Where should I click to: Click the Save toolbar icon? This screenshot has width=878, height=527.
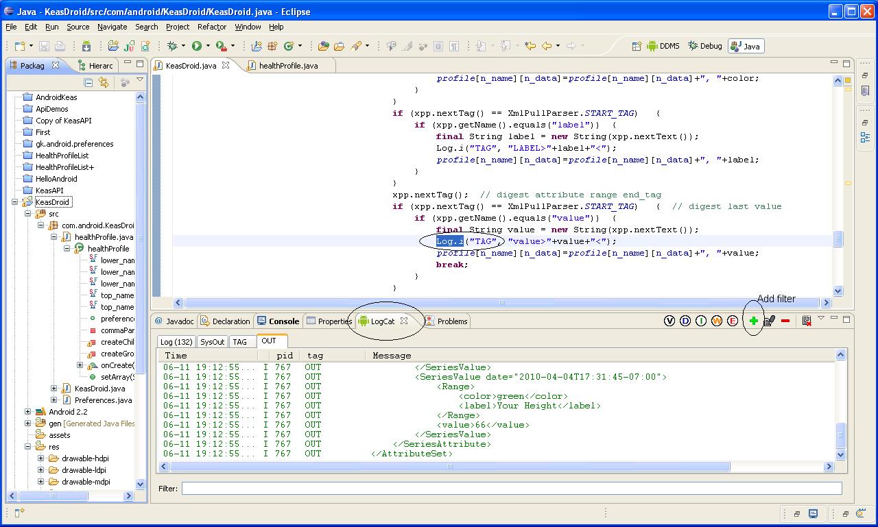point(44,46)
